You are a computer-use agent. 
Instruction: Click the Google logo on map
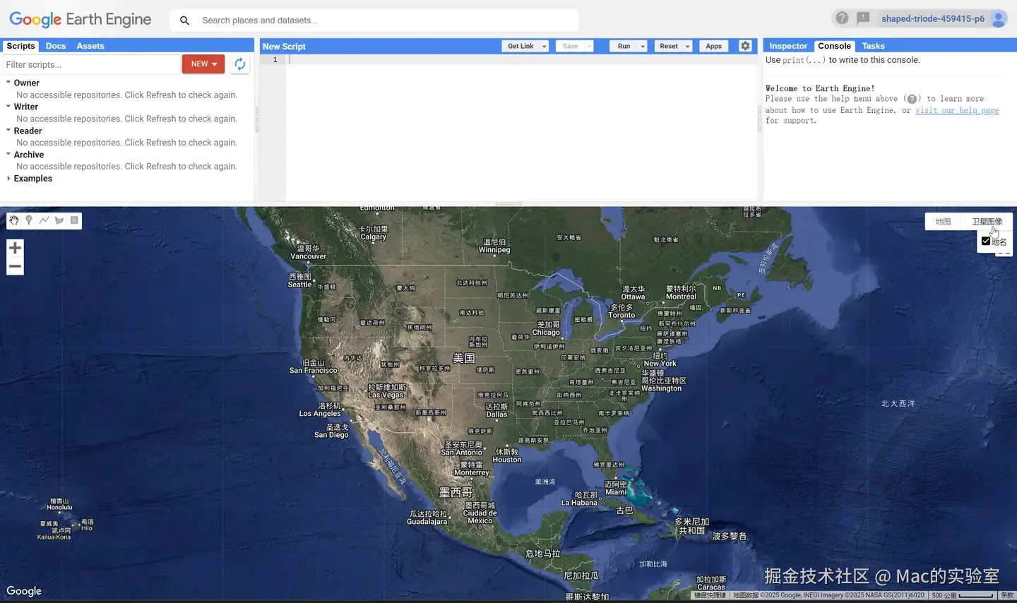click(x=24, y=591)
